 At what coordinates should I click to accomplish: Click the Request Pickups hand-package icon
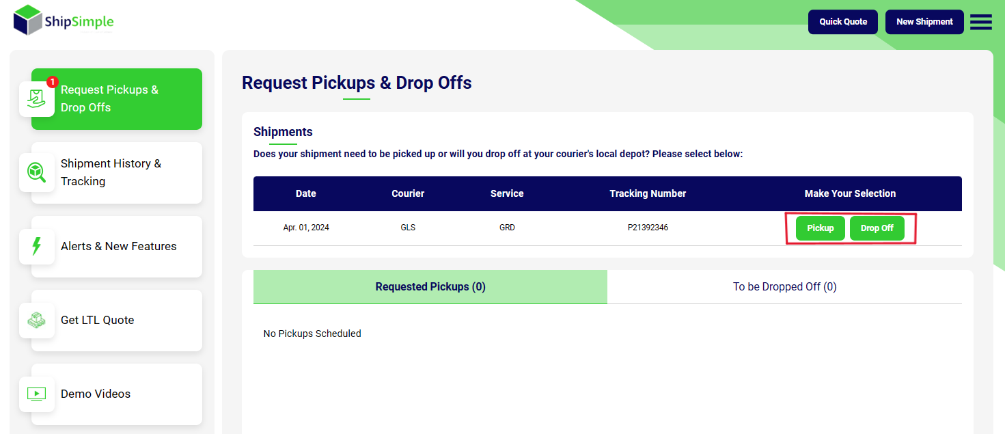(x=37, y=99)
